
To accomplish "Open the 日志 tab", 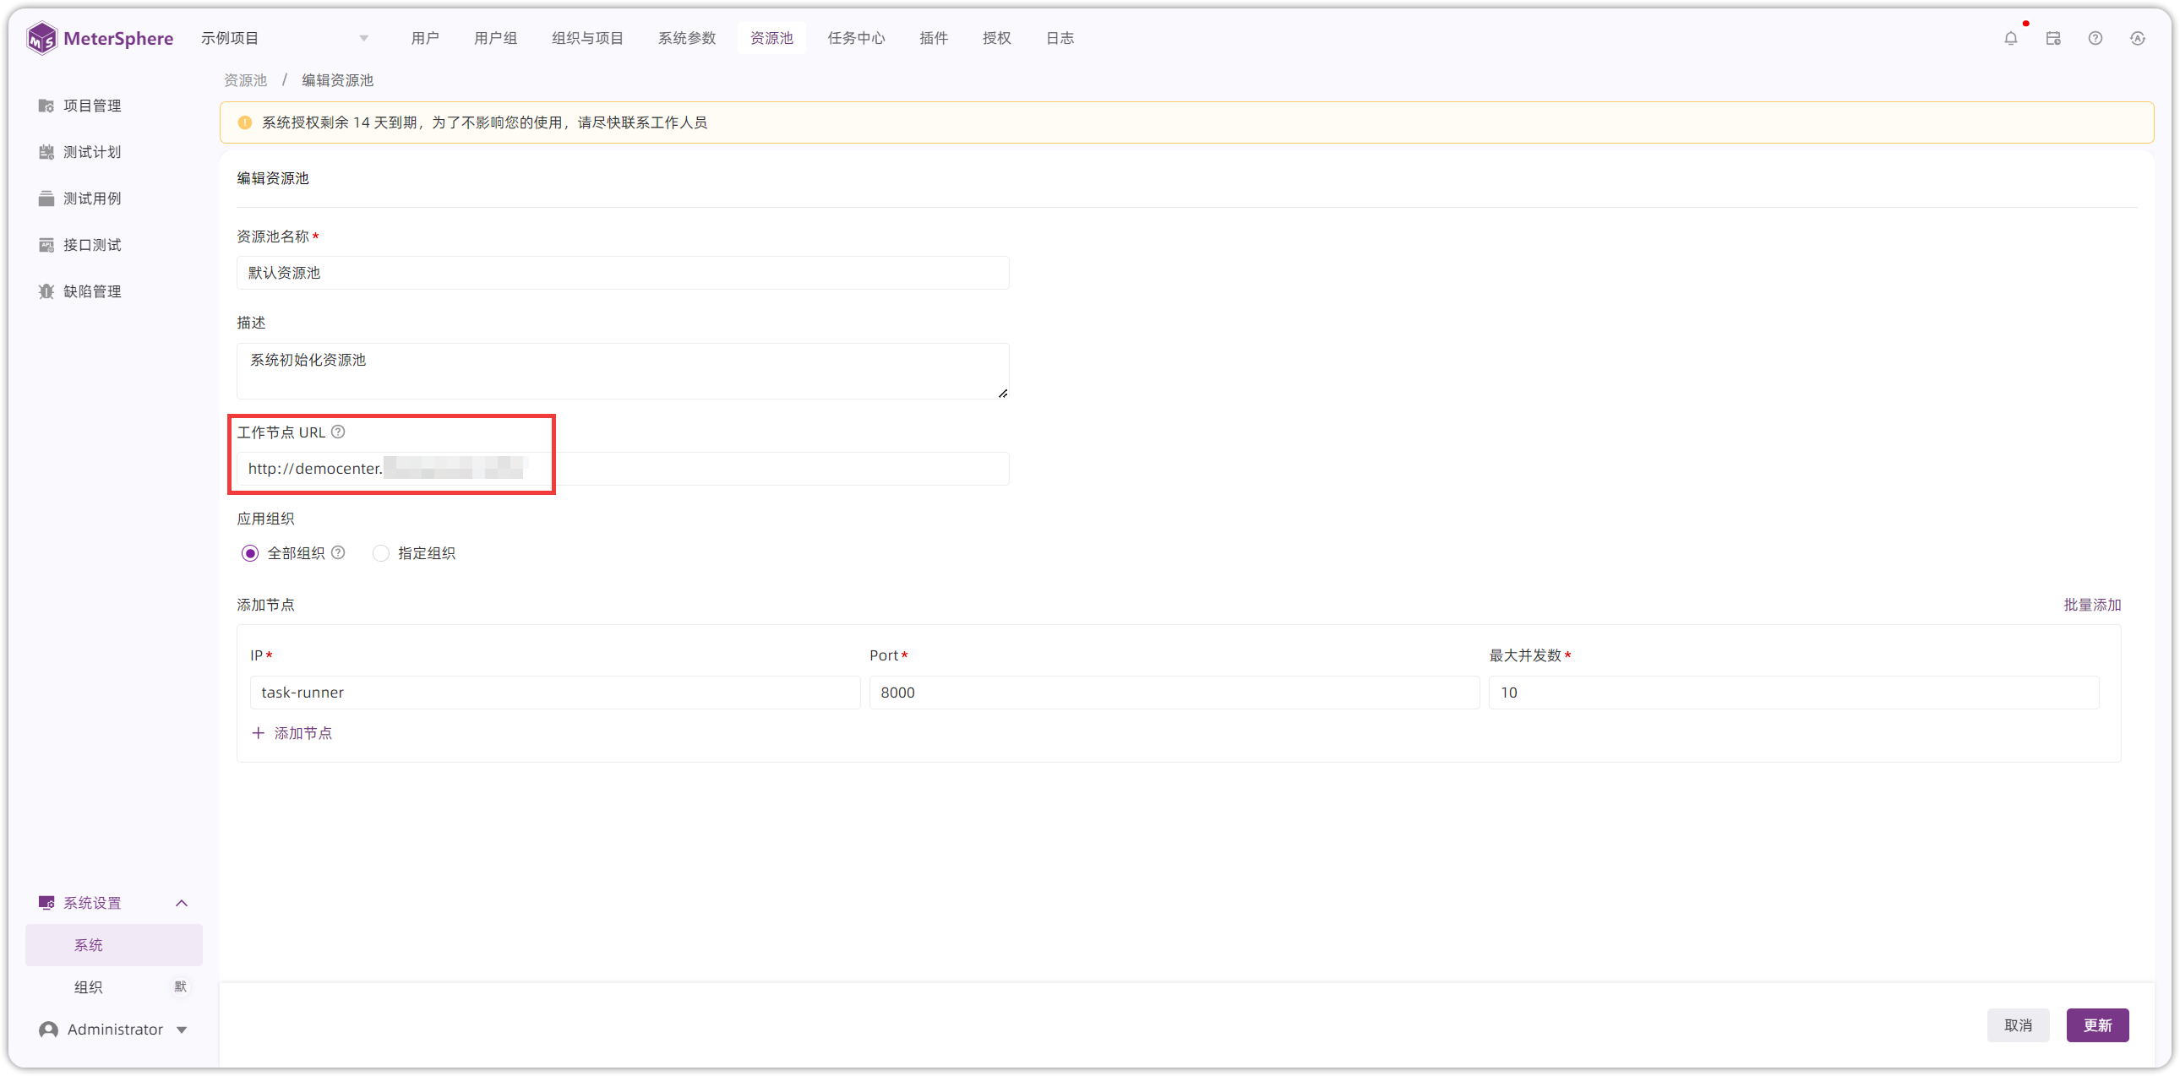I will click(x=1060, y=38).
